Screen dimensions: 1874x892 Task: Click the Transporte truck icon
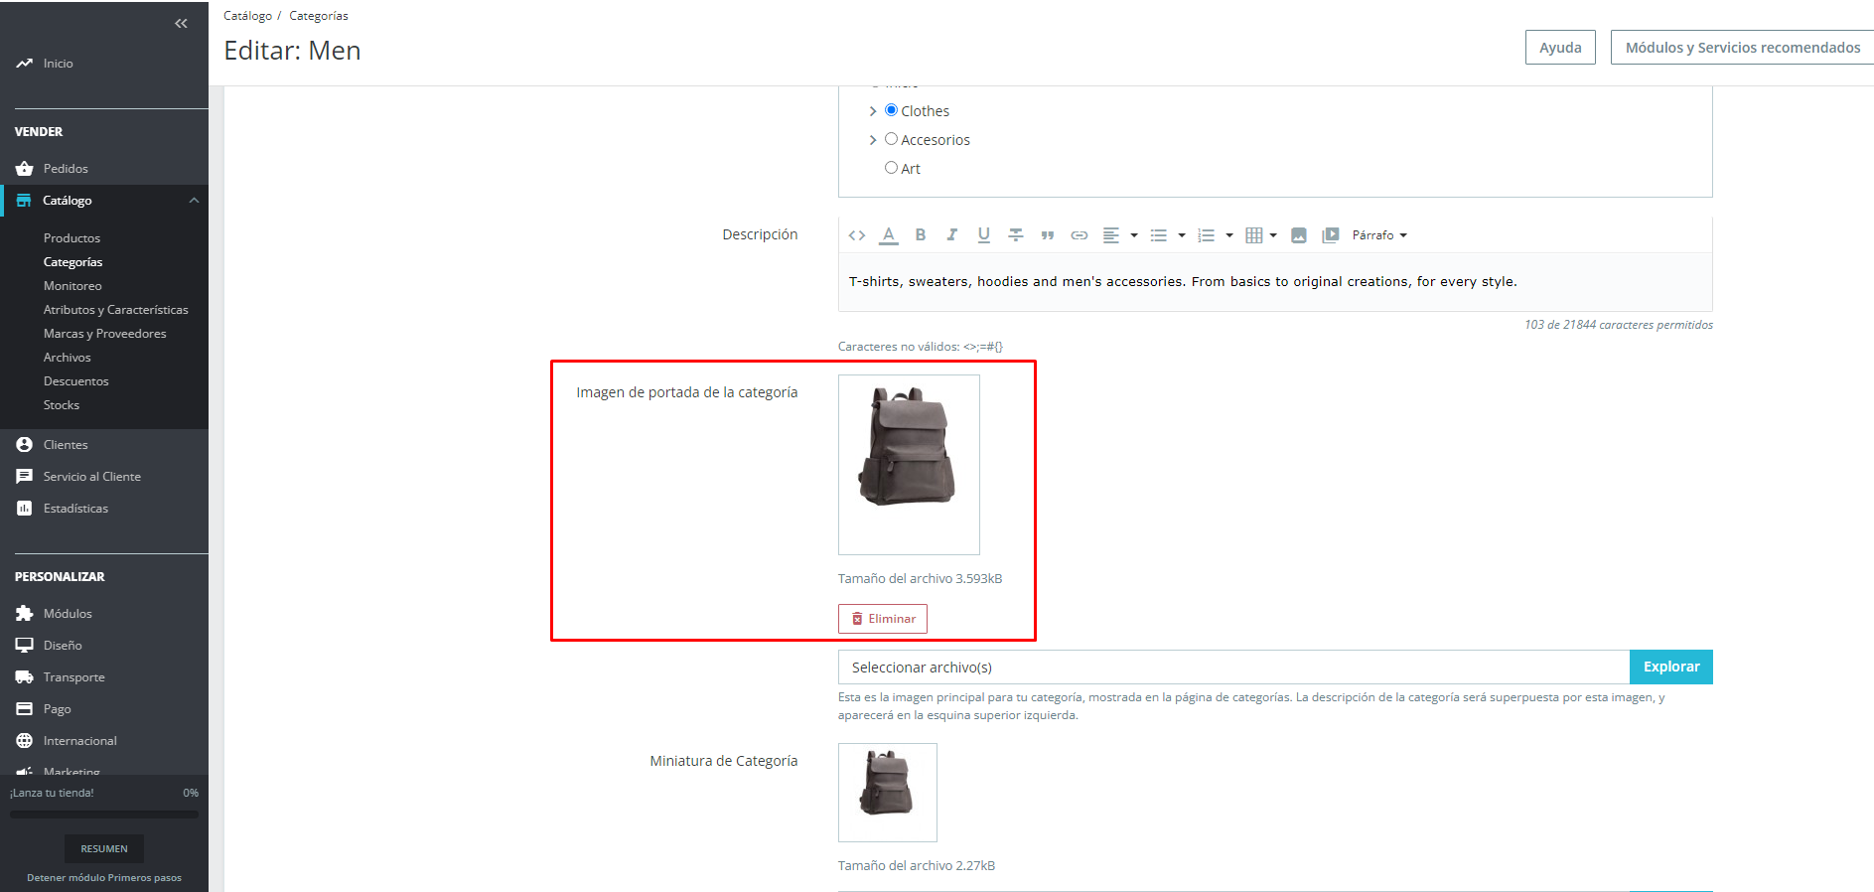point(25,677)
